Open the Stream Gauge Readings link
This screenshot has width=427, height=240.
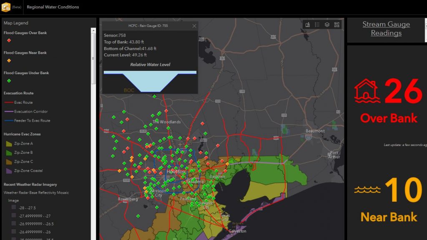coord(386,29)
